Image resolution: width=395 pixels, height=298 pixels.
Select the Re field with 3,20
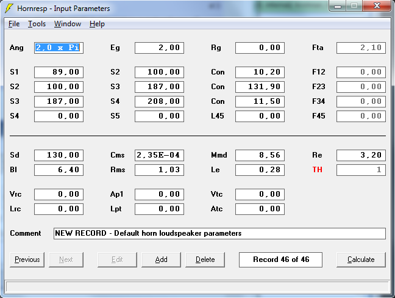[361, 155]
